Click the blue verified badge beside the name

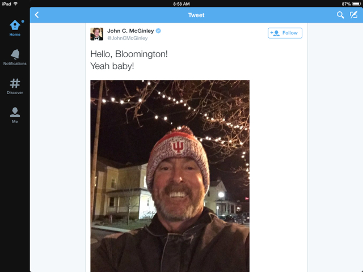159,31
